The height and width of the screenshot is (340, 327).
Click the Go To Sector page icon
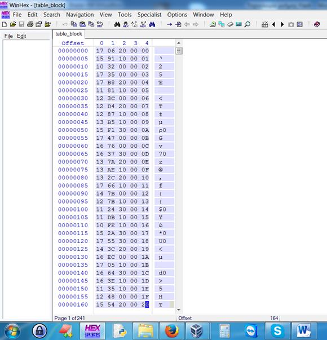[x=178, y=24]
